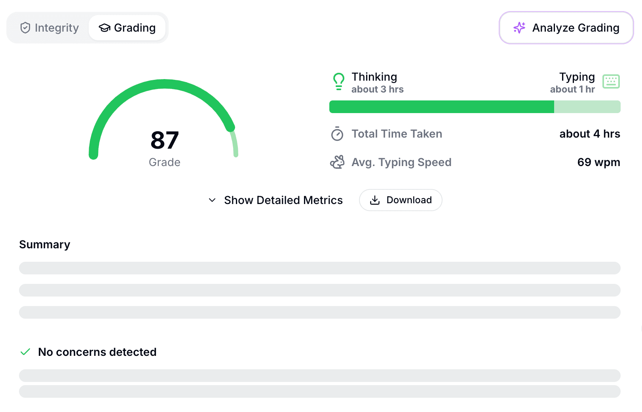Click the Summary heading
The width and height of the screenshot is (642, 412).
[x=45, y=244]
